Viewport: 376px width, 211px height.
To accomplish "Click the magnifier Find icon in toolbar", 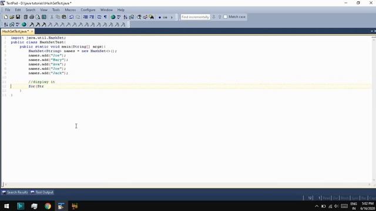I will (139, 17).
